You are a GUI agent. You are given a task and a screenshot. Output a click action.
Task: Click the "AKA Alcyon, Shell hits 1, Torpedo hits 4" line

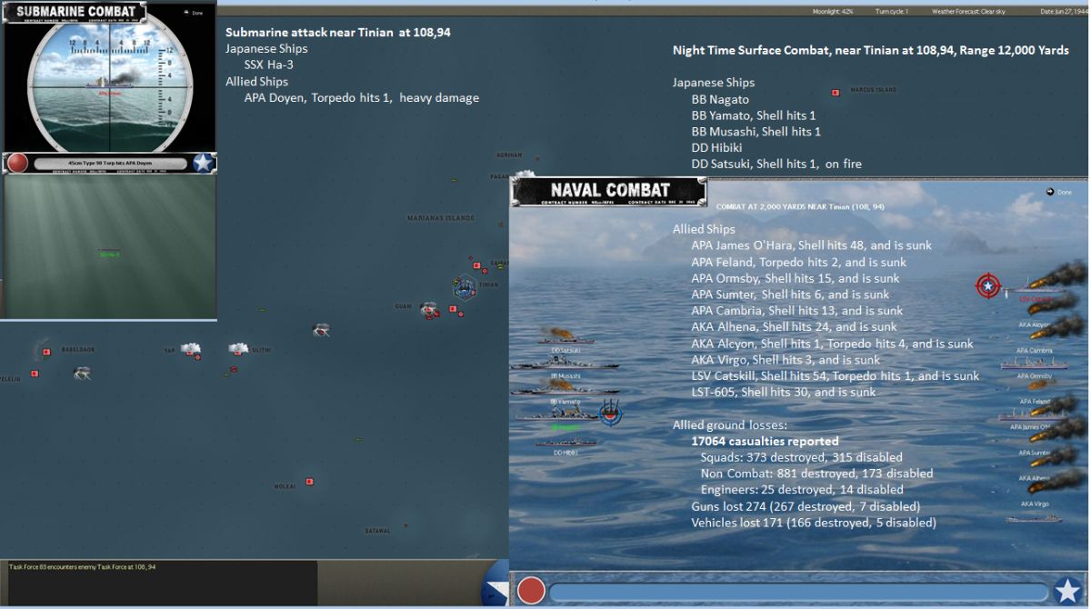[x=832, y=344]
